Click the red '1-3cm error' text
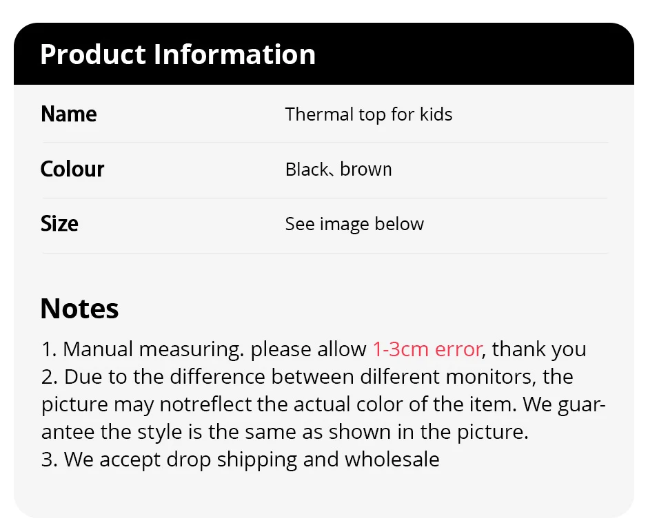Screen dimensions: 648x525 427,349
